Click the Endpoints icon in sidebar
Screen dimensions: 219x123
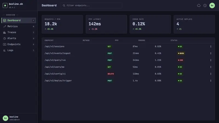pyautogui.click(x=5, y=44)
